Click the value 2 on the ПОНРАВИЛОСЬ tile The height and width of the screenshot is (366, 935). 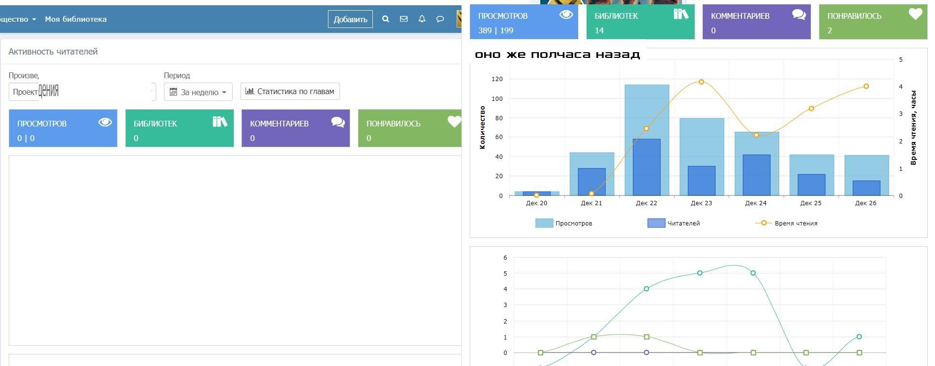[830, 30]
